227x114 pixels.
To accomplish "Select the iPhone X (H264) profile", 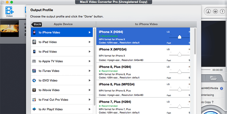I will 143,36.
